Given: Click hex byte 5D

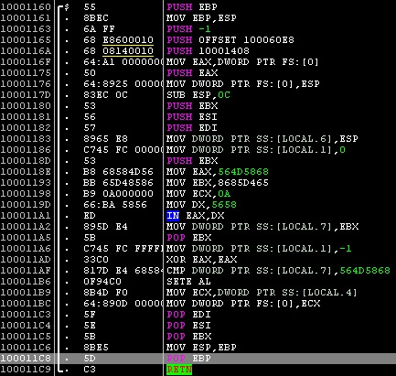Looking at the screenshot, I should [x=90, y=359].
